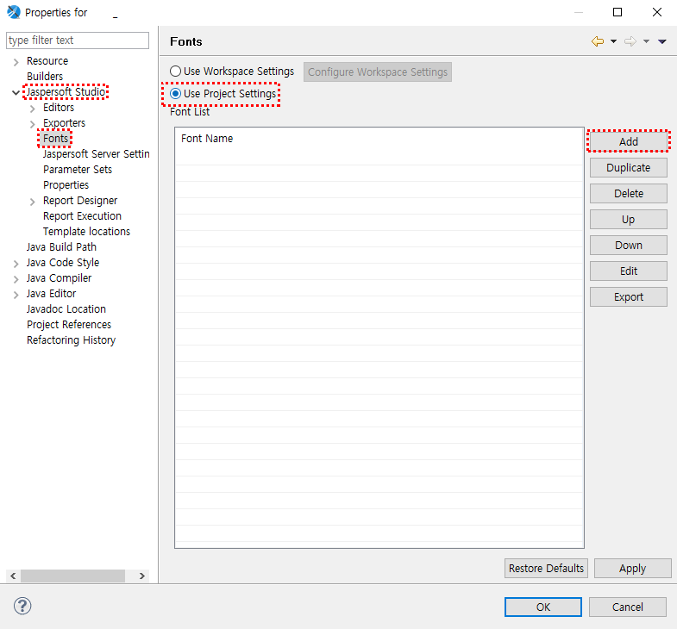This screenshot has width=677, height=629.
Task: Open back history dropdown arrow
Action: 613,41
